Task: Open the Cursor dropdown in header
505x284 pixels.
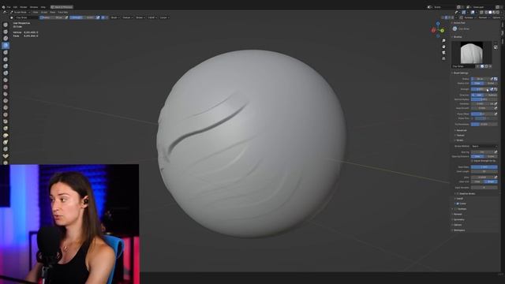Action: [164, 17]
